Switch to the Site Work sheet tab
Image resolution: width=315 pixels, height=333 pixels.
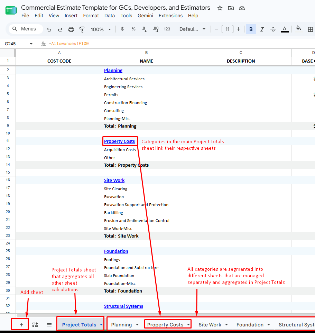(210, 325)
